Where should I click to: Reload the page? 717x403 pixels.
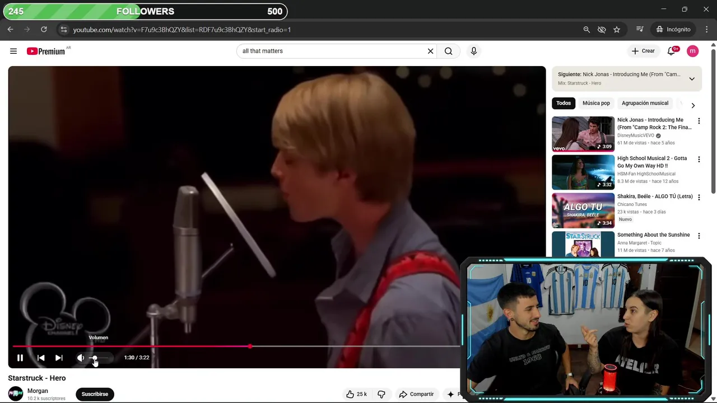(44, 29)
